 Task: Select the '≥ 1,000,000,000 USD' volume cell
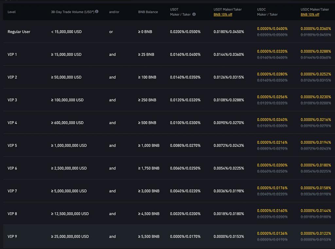(69, 145)
